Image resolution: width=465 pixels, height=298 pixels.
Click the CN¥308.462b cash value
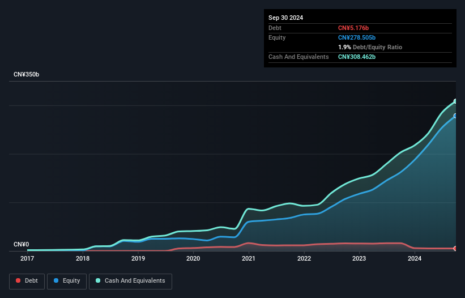tap(357, 57)
